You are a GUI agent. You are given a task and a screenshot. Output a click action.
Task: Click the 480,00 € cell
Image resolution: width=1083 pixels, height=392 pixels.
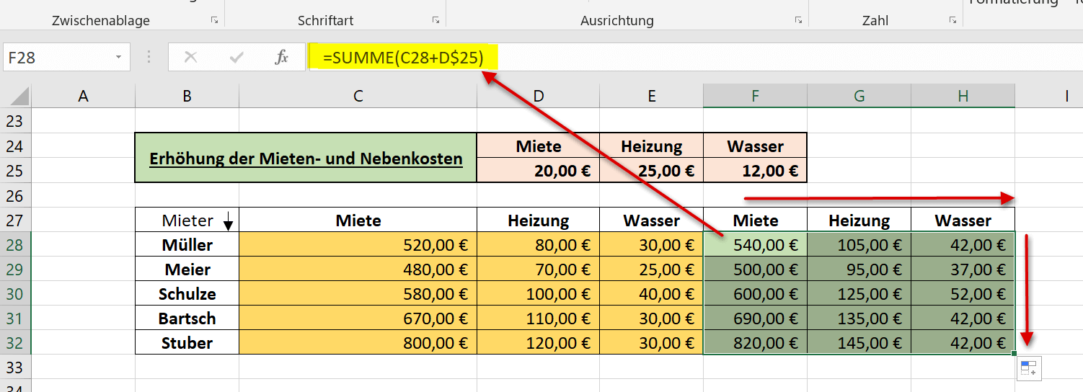tap(358, 269)
